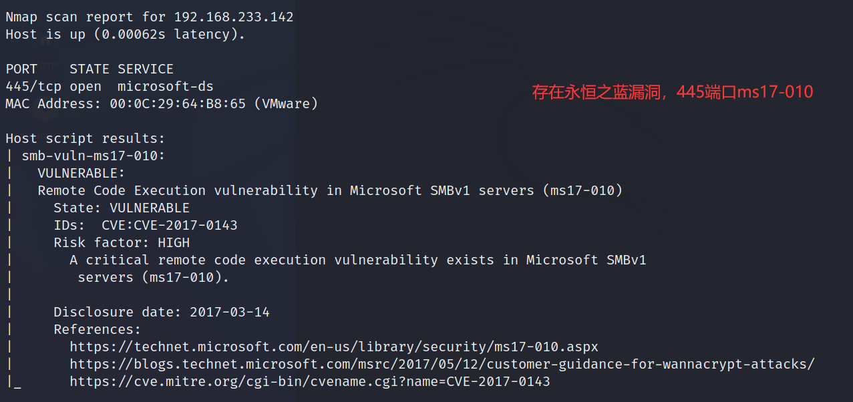Click the microsoft-ds service name
Screen dimensions: 853x402
(x=166, y=87)
